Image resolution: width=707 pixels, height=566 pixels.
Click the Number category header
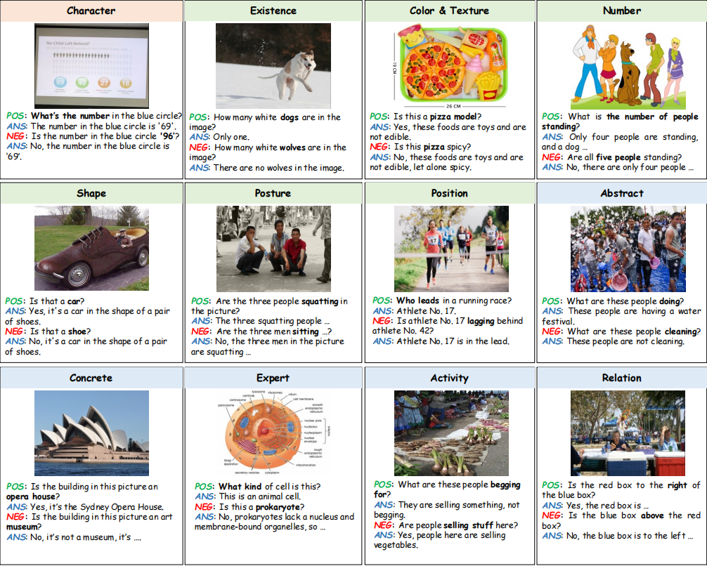622,11
